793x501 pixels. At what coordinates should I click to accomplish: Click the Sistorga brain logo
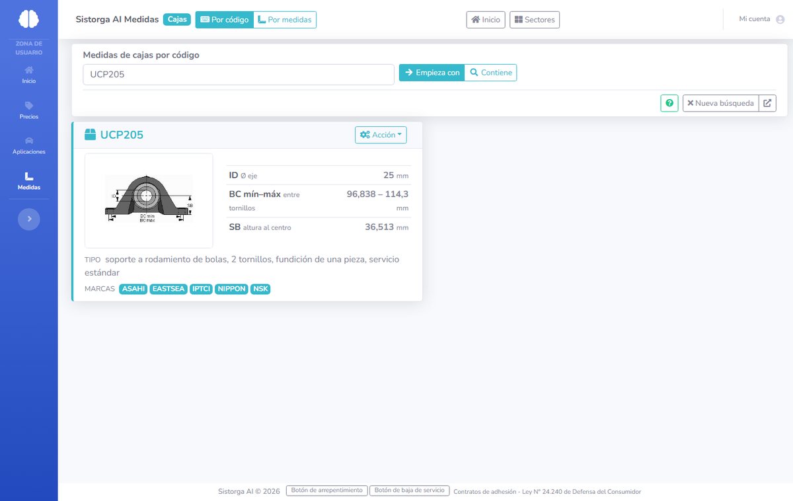coord(28,19)
